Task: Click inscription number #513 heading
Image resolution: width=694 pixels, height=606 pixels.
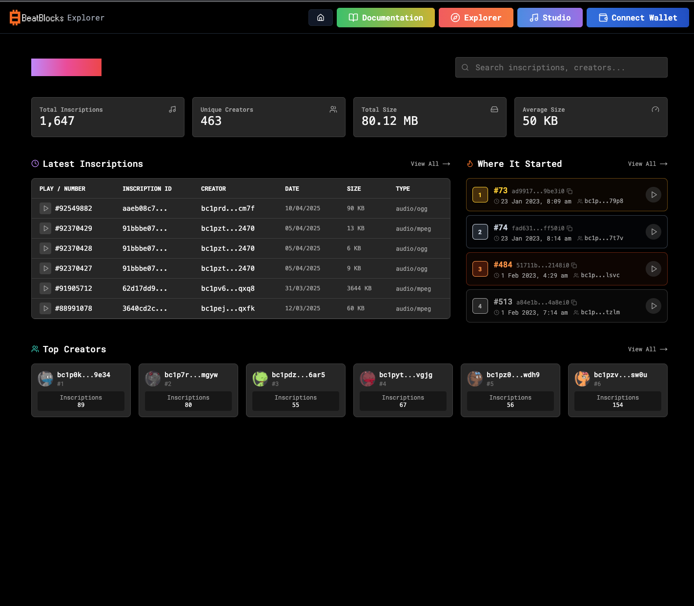Action: pyautogui.click(x=503, y=302)
